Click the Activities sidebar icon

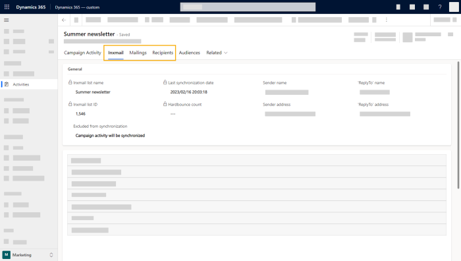coord(7,84)
